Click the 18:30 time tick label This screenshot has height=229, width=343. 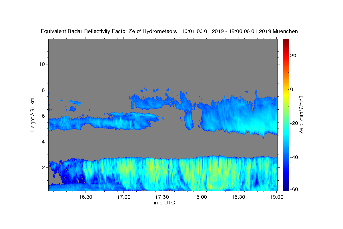(239, 197)
